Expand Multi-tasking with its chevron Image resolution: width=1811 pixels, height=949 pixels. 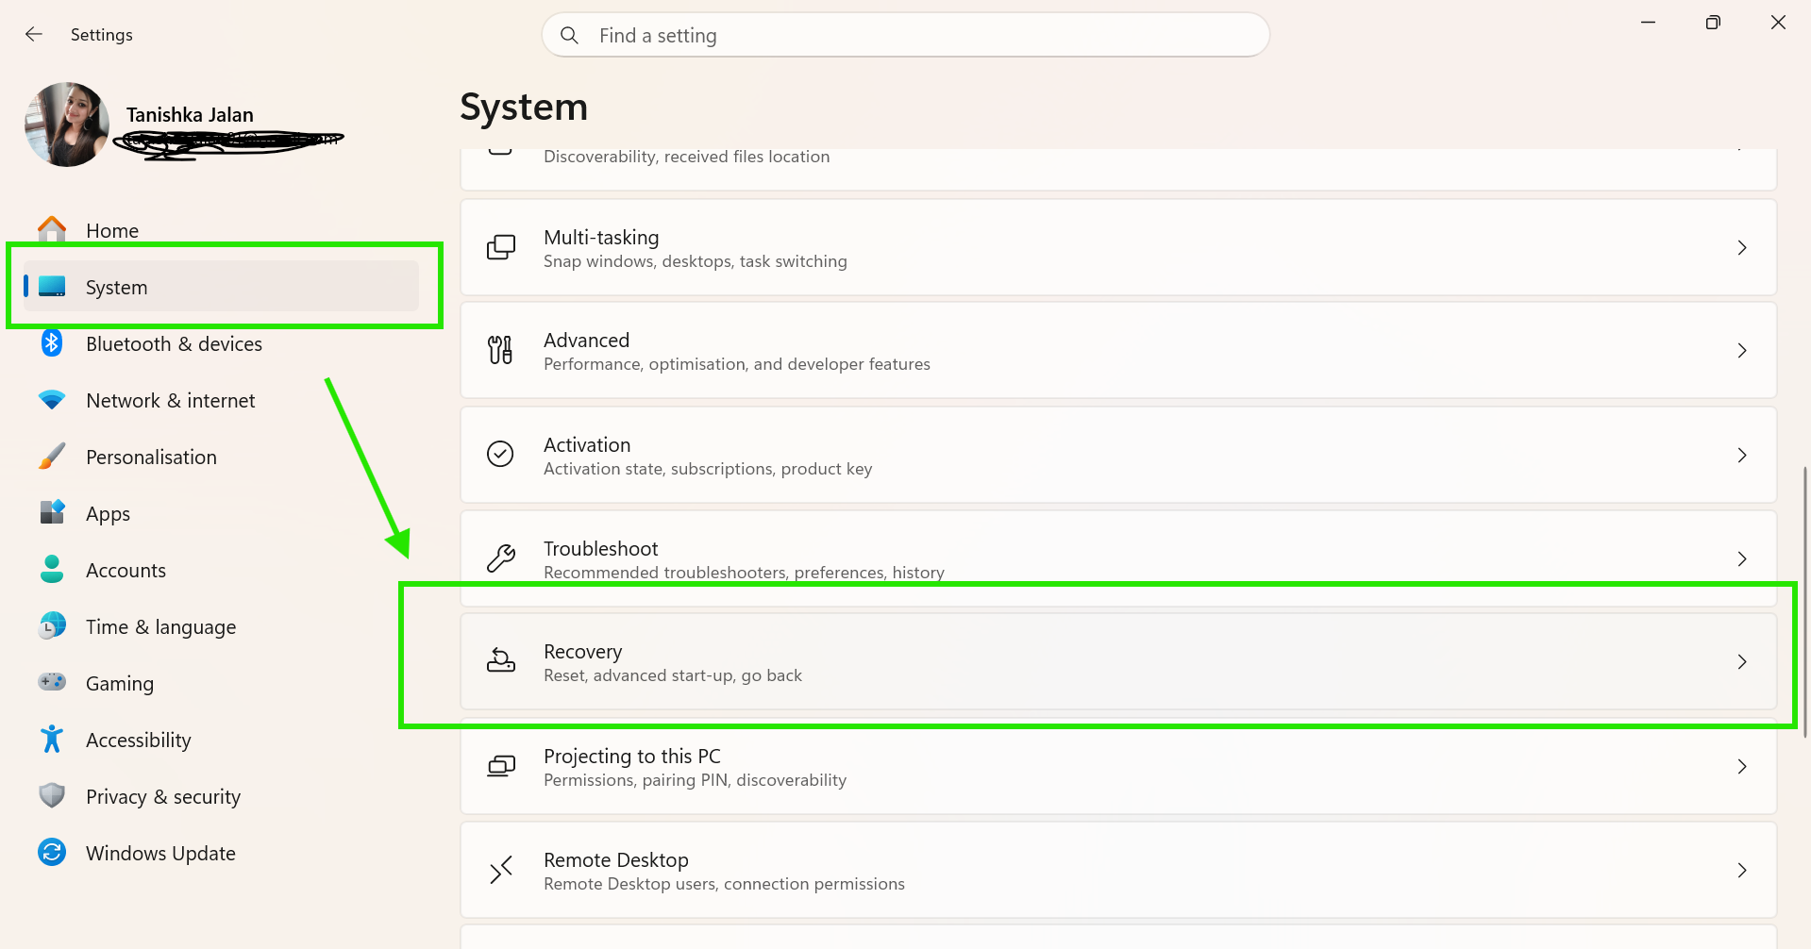point(1742,247)
